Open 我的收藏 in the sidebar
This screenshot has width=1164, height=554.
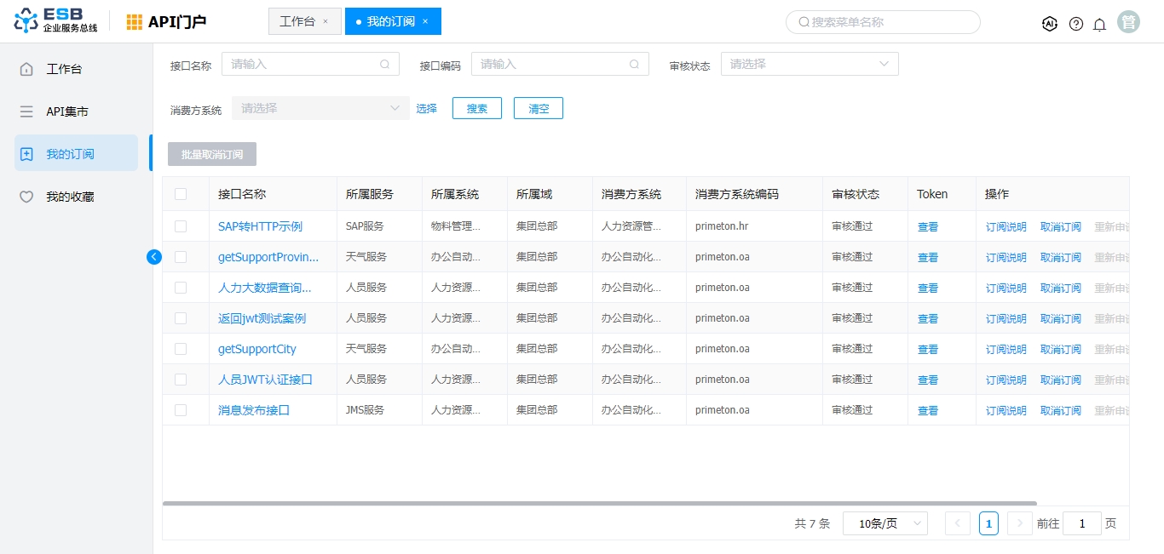pos(70,197)
